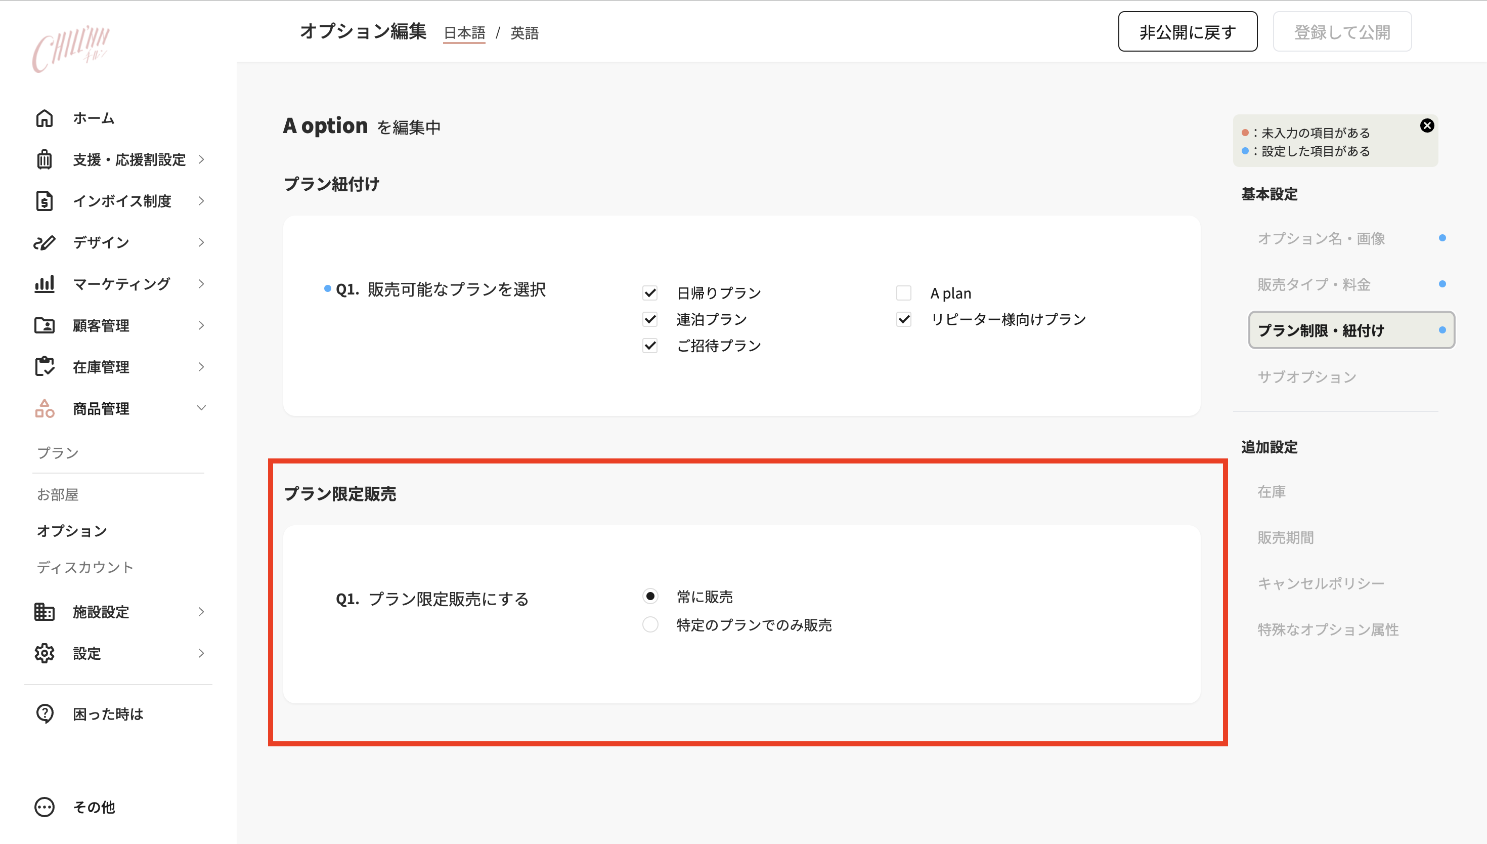Click the 設定 gear icon
The width and height of the screenshot is (1487, 844).
(45, 653)
